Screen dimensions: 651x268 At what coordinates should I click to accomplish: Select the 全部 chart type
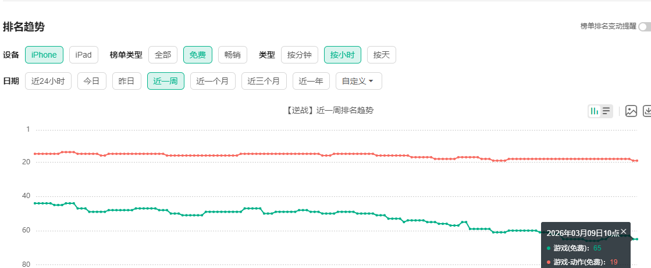(x=163, y=55)
